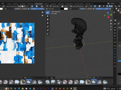Toggle 3D viewport gizmo display
This screenshot has height=90, width=121.
(95, 6)
